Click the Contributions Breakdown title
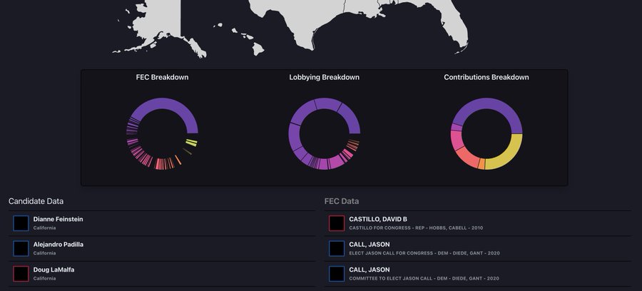This screenshot has width=642, height=291. [486, 77]
